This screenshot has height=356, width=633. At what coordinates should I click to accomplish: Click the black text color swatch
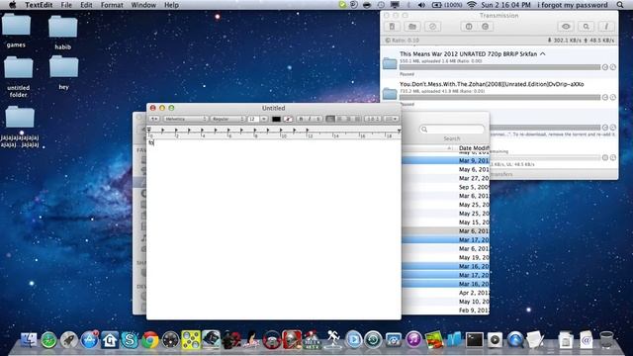(276, 119)
